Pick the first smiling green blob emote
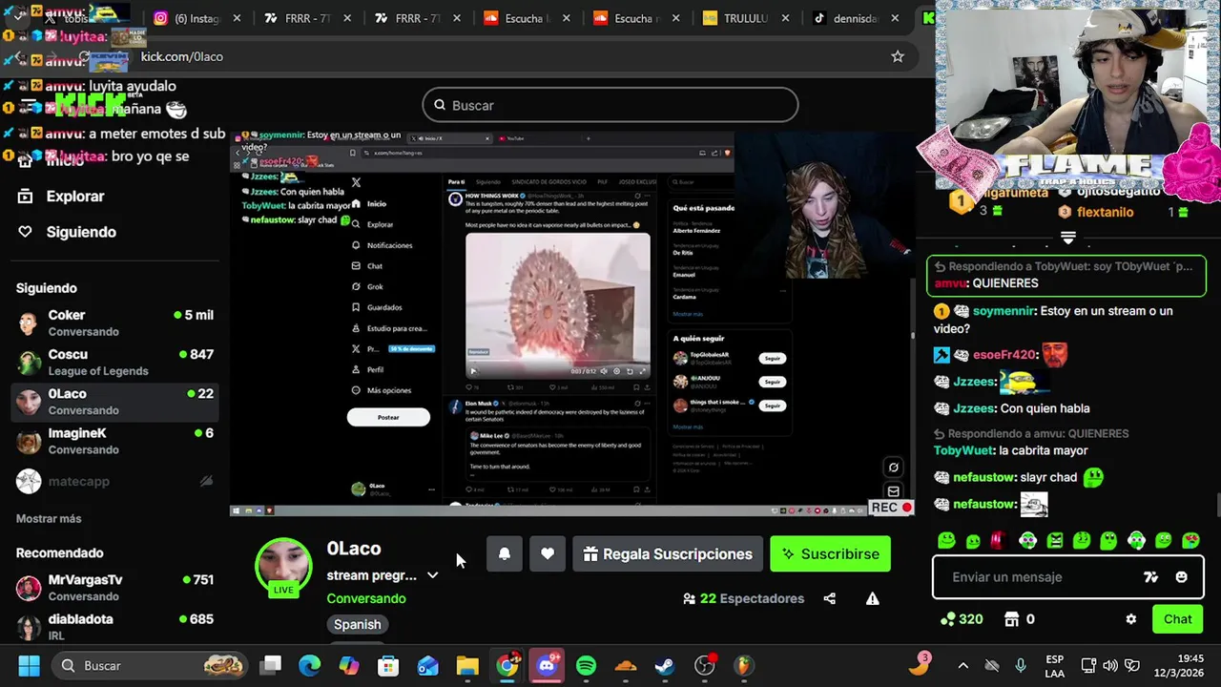This screenshot has height=687, width=1221. tap(946, 540)
